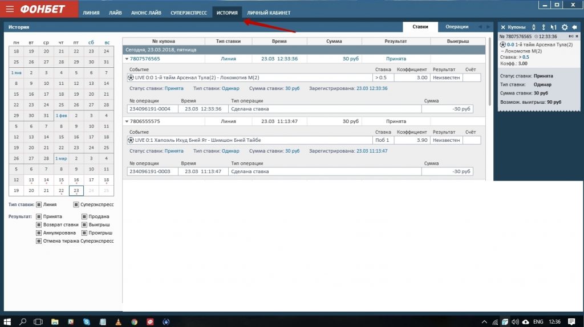Image resolution: width=584 pixels, height=327 pixels.
Task: Open Chrome browser from taskbar
Action: pyautogui.click(x=135, y=322)
